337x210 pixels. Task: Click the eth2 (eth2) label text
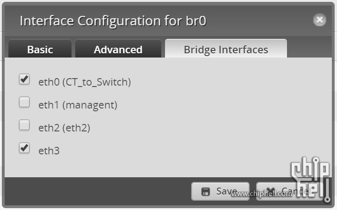(64, 128)
